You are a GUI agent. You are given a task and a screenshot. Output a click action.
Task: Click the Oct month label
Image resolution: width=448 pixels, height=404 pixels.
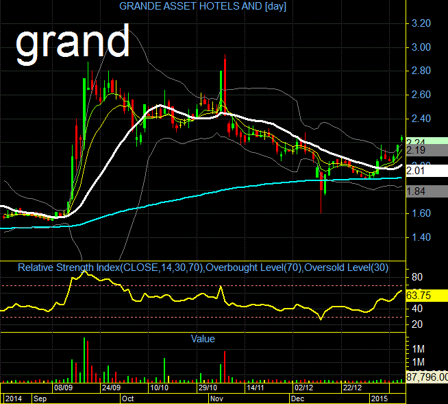pyautogui.click(x=127, y=399)
